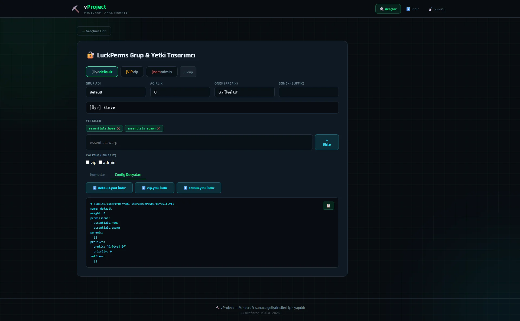The height and width of the screenshot is (321, 520).
Task: Go back via Araçlara Dön button
Action: pyautogui.click(x=94, y=31)
